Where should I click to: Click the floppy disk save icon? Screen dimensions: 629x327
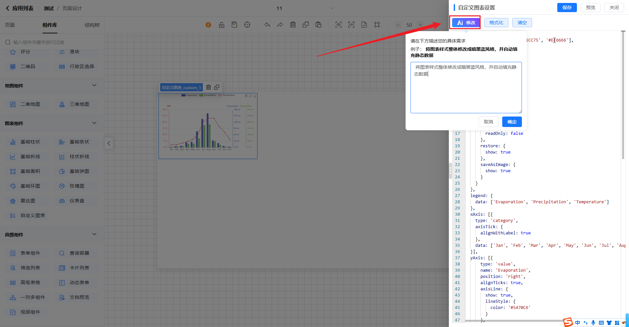pos(234,25)
